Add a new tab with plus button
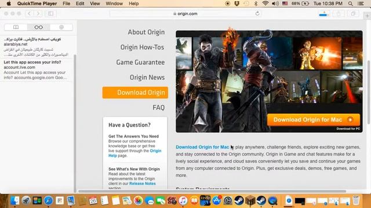This screenshot has width=371, height=208. pos(367,16)
